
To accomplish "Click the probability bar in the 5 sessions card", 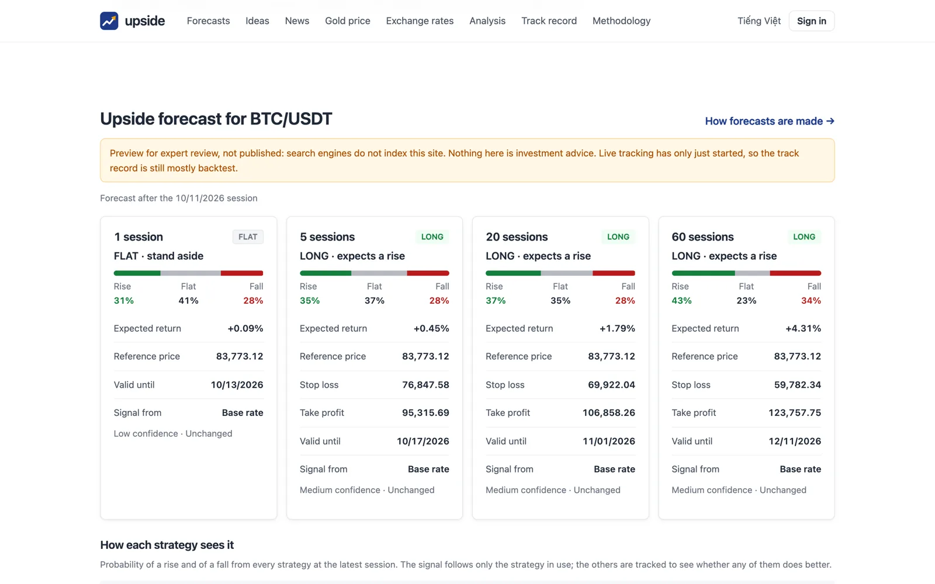I will (x=375, y=273).
